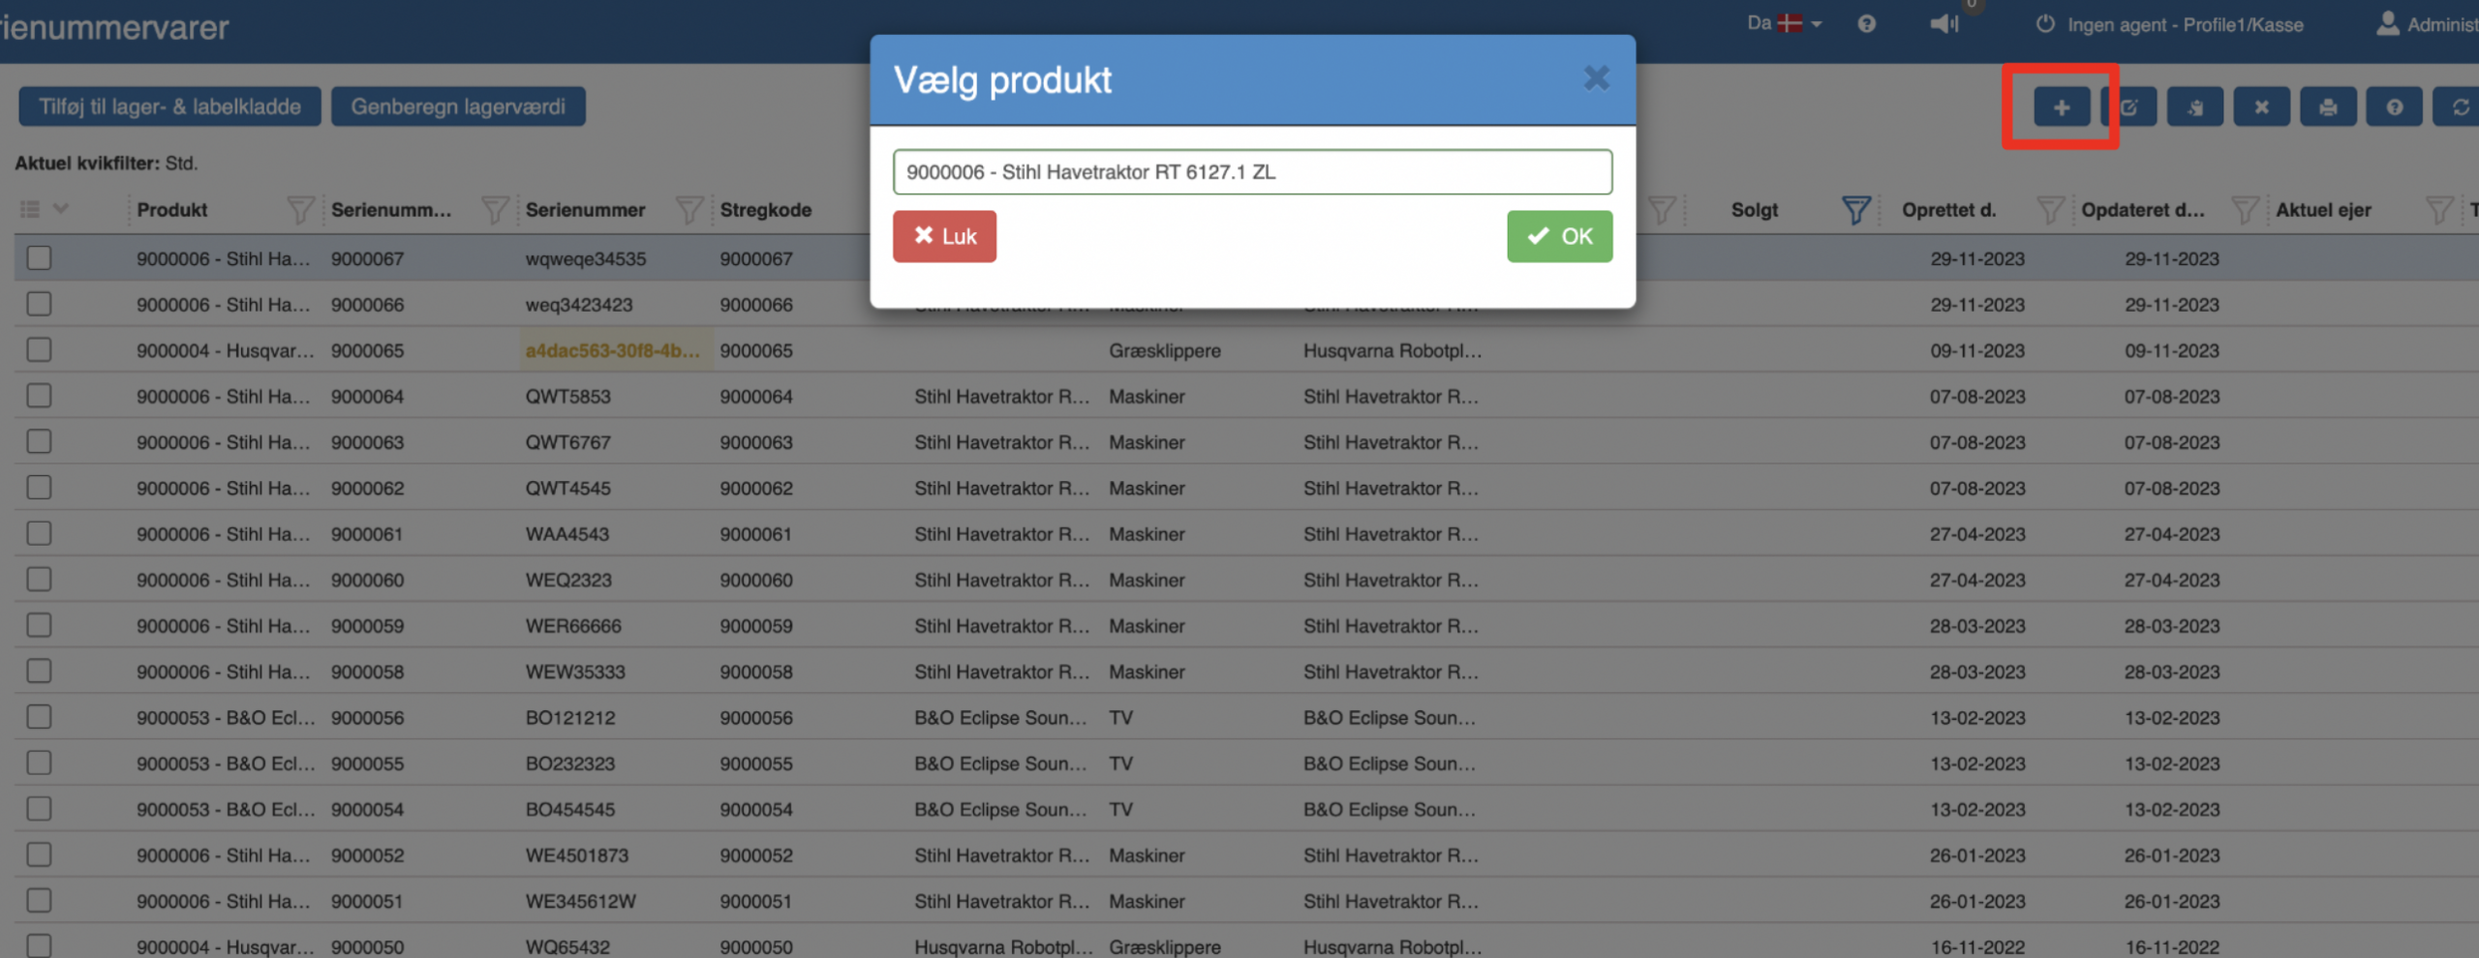The image size is (2479, 958).
Task: Click serial number WE345612W cell
Action: 581,901
